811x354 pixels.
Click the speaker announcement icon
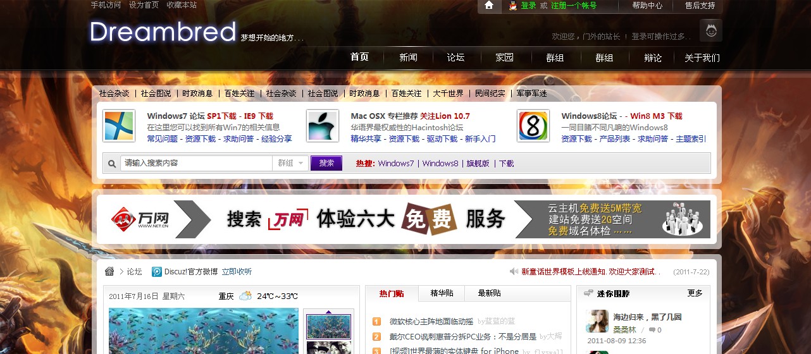pos(514,271)
